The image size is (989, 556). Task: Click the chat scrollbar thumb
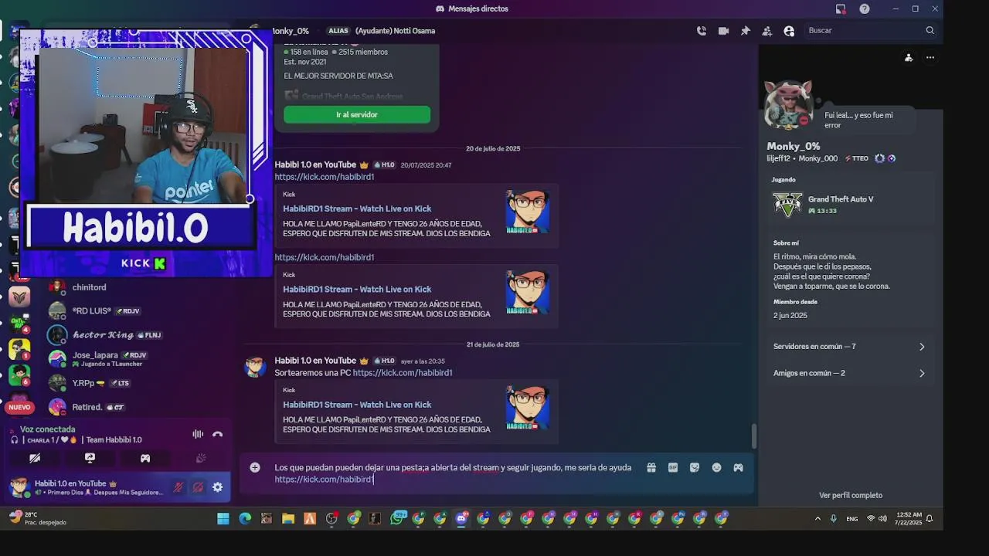tap(754, 437)
